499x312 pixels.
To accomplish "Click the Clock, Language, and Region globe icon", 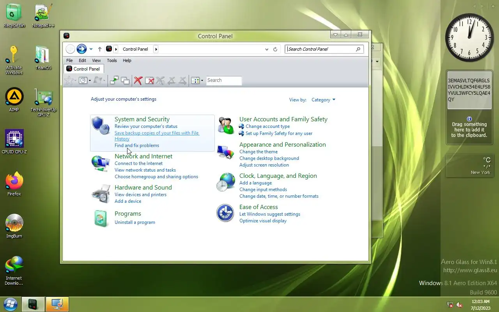I will pos(226,182).
